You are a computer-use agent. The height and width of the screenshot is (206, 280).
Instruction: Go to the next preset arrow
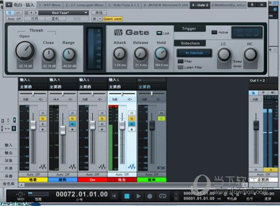click(36, 13)
